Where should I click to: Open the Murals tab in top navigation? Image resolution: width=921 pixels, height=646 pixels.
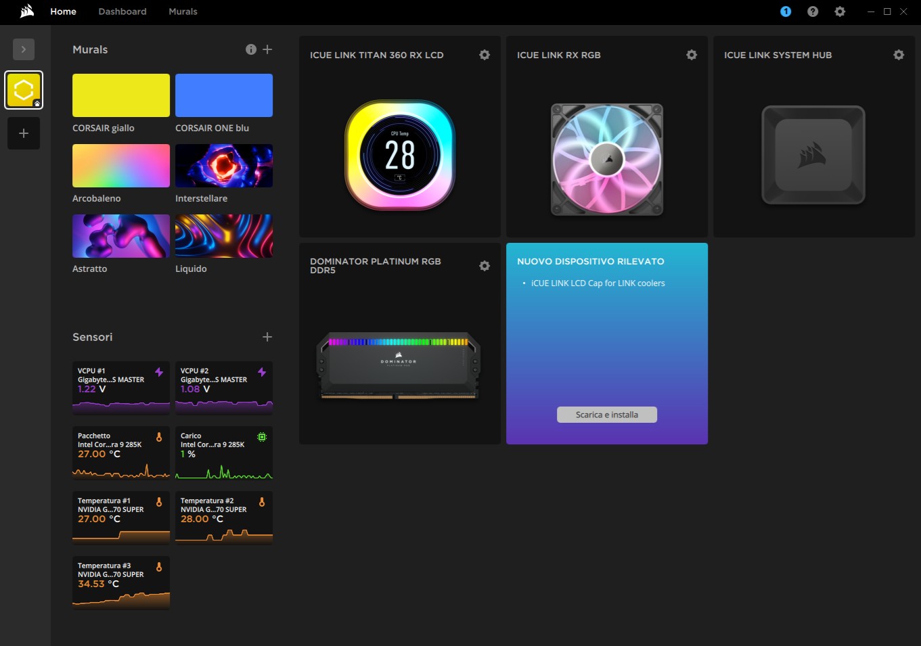click(183, 11)
